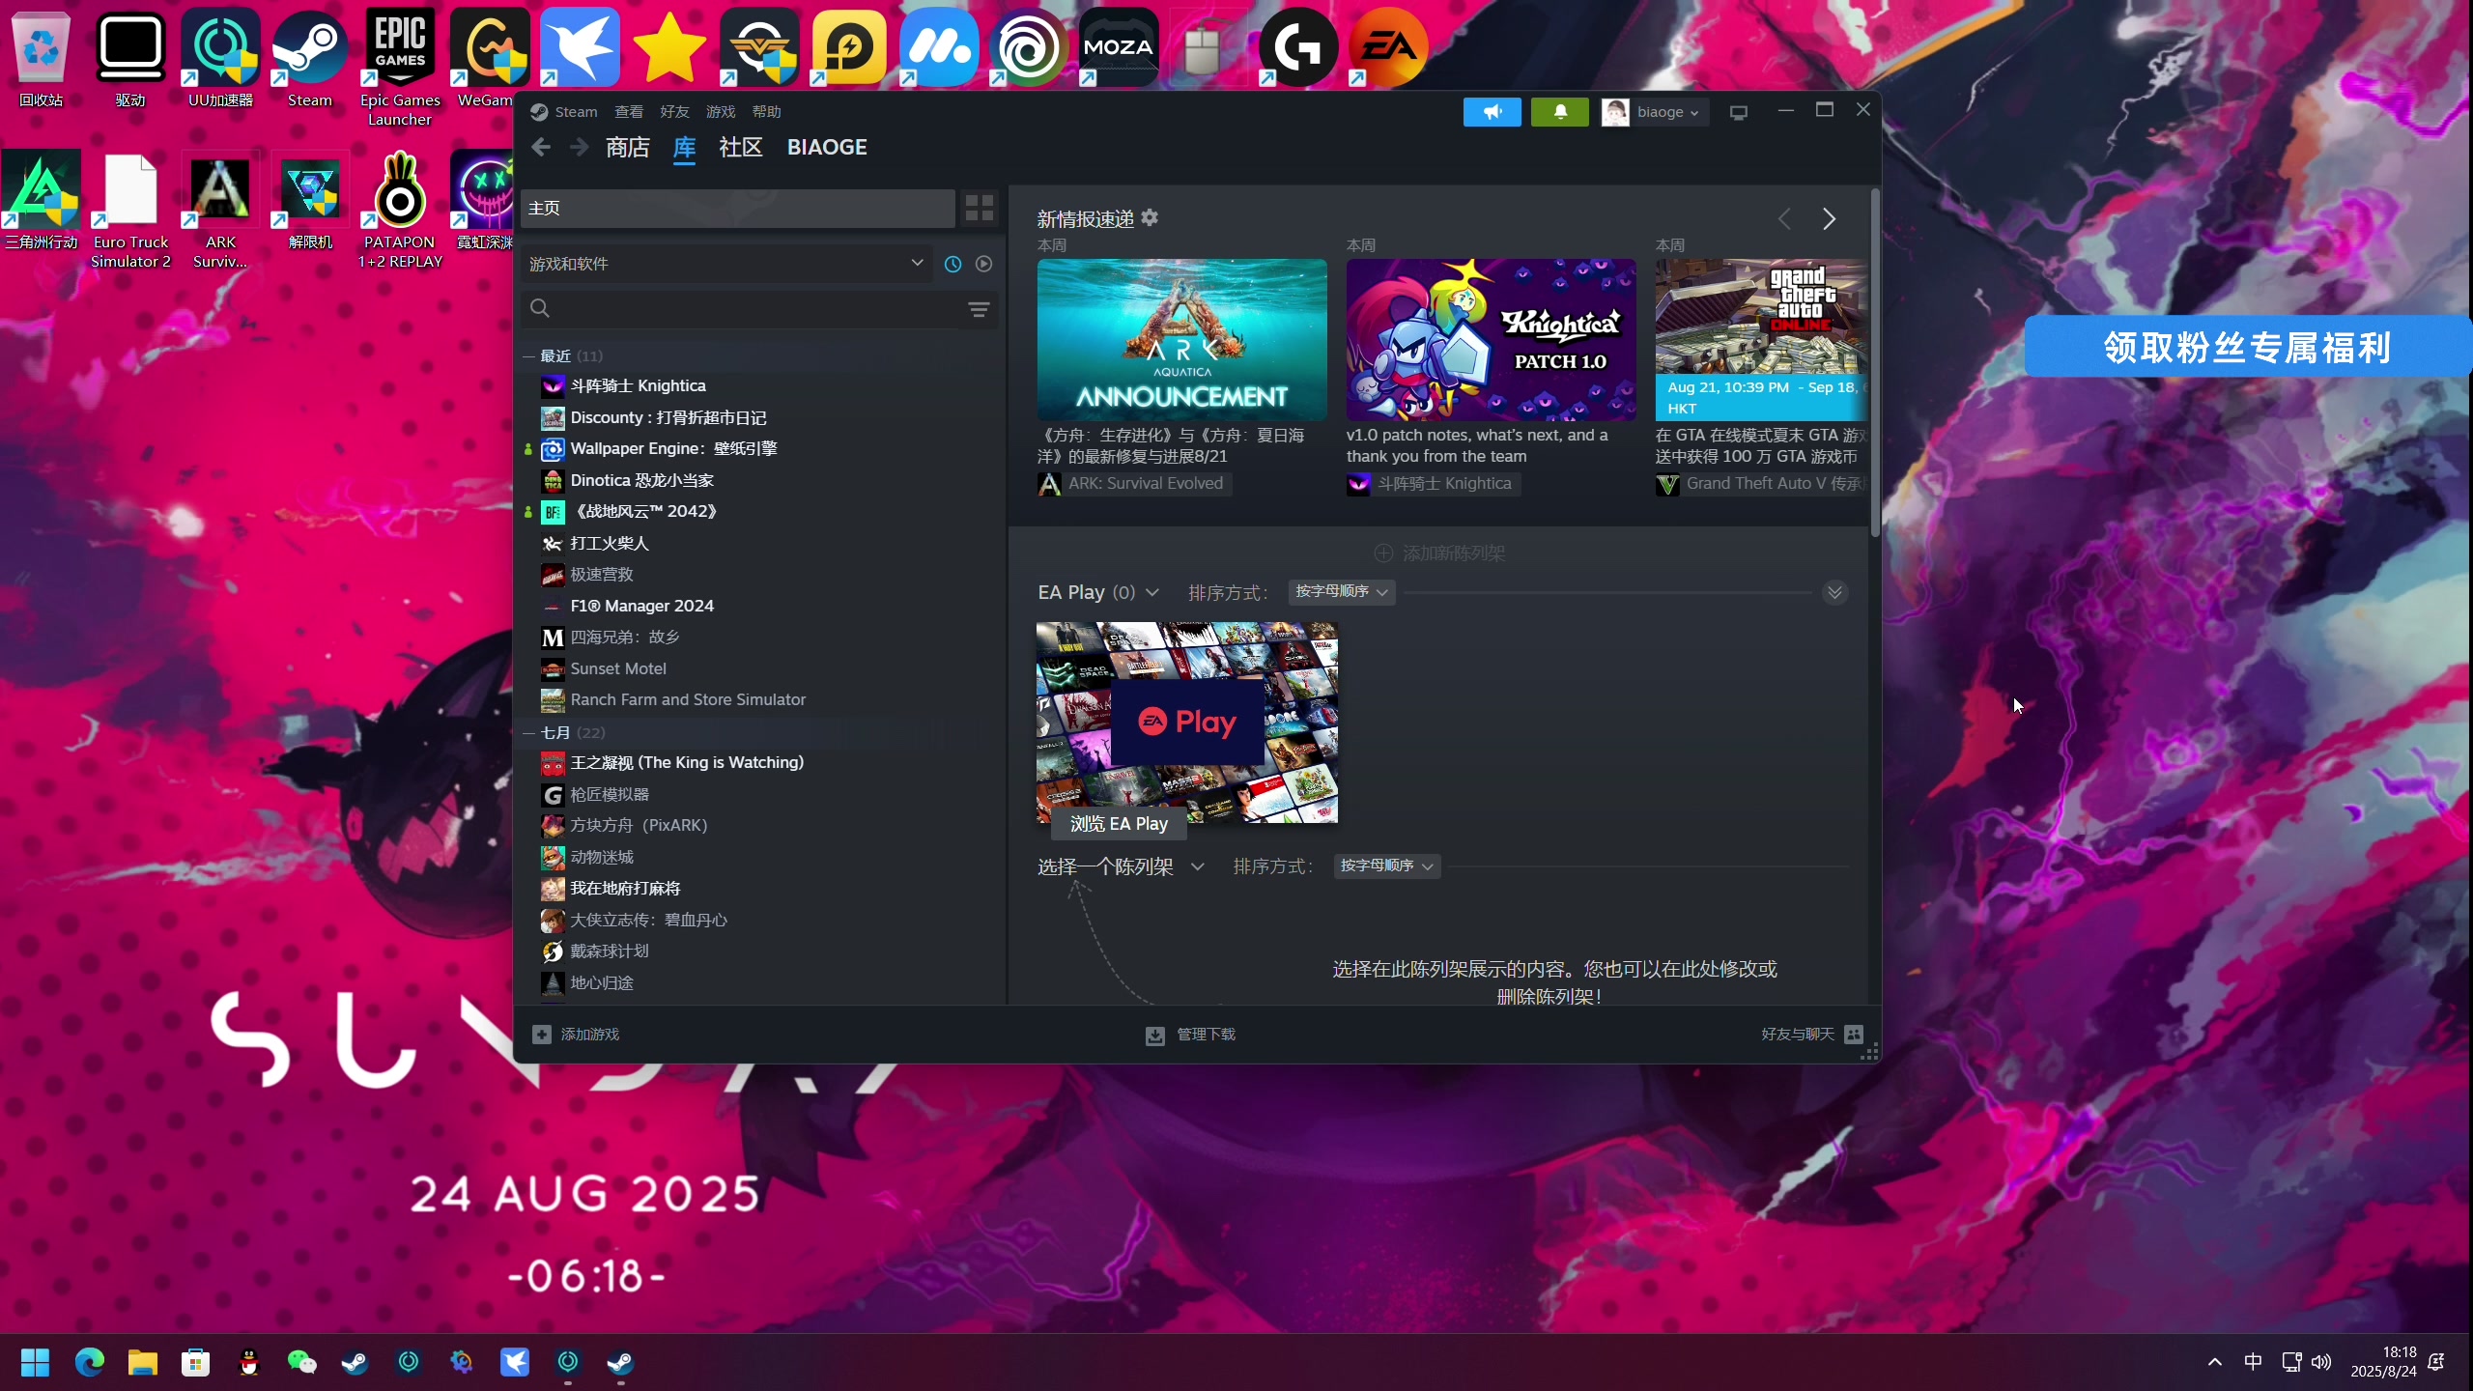Select the 主页 library home
The width and height of the screenshot is (2473, 1391).
(x=738, y=208)
